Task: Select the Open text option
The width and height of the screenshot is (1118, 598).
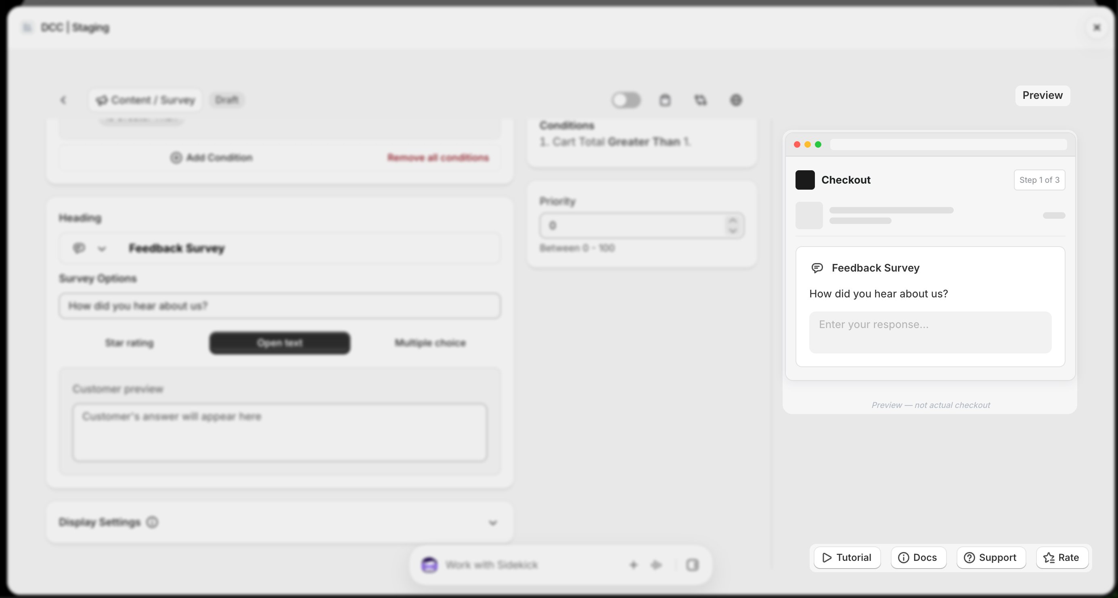Action: [x=280, y=343]
